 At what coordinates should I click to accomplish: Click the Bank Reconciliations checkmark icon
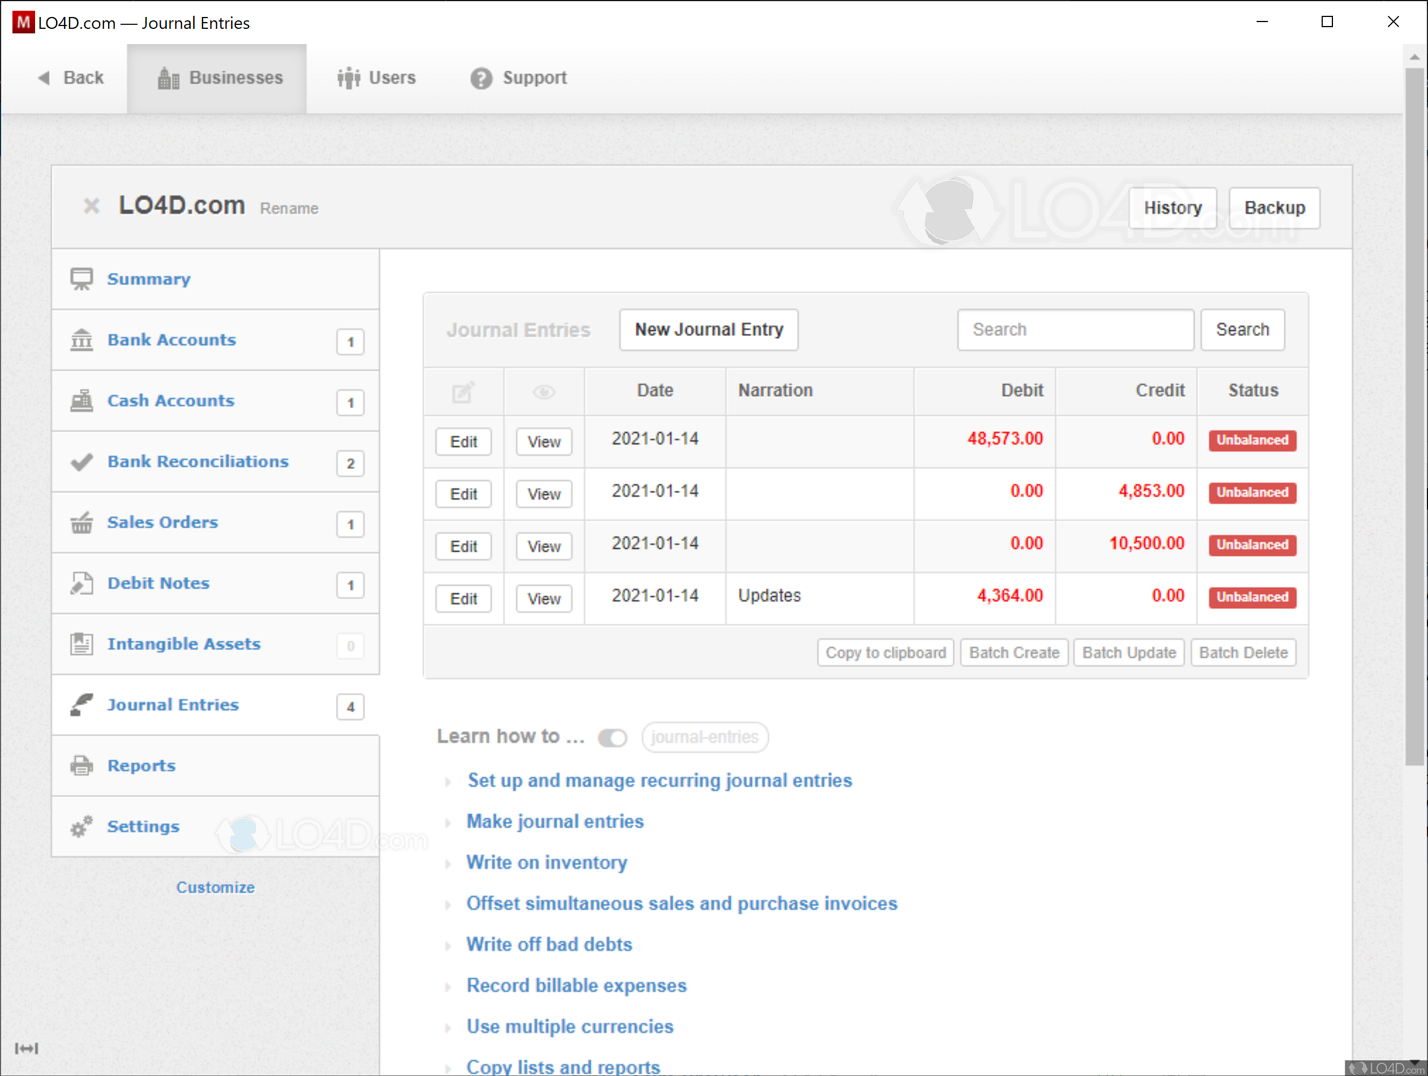pos(81,462)
